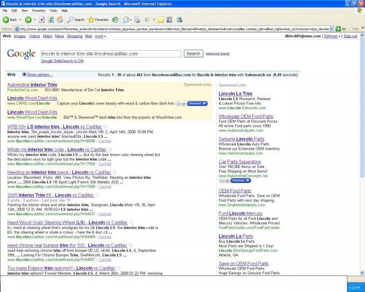Open the Back button history dropdown arrow
Viewport: 365px width, 292px height.
coord(20,20)
